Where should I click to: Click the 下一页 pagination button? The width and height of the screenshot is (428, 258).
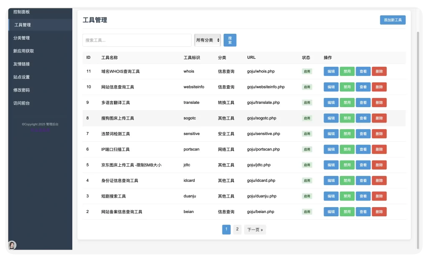tap(255, 229)
